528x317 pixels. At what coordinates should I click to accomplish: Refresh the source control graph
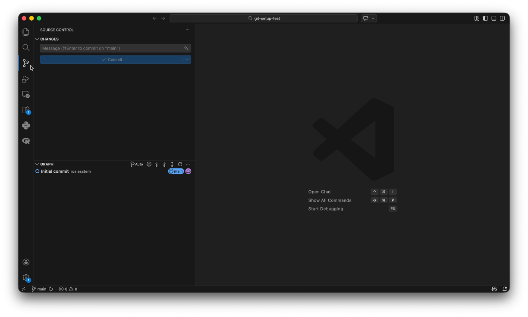pyautogui.click(x=180, y=164)
